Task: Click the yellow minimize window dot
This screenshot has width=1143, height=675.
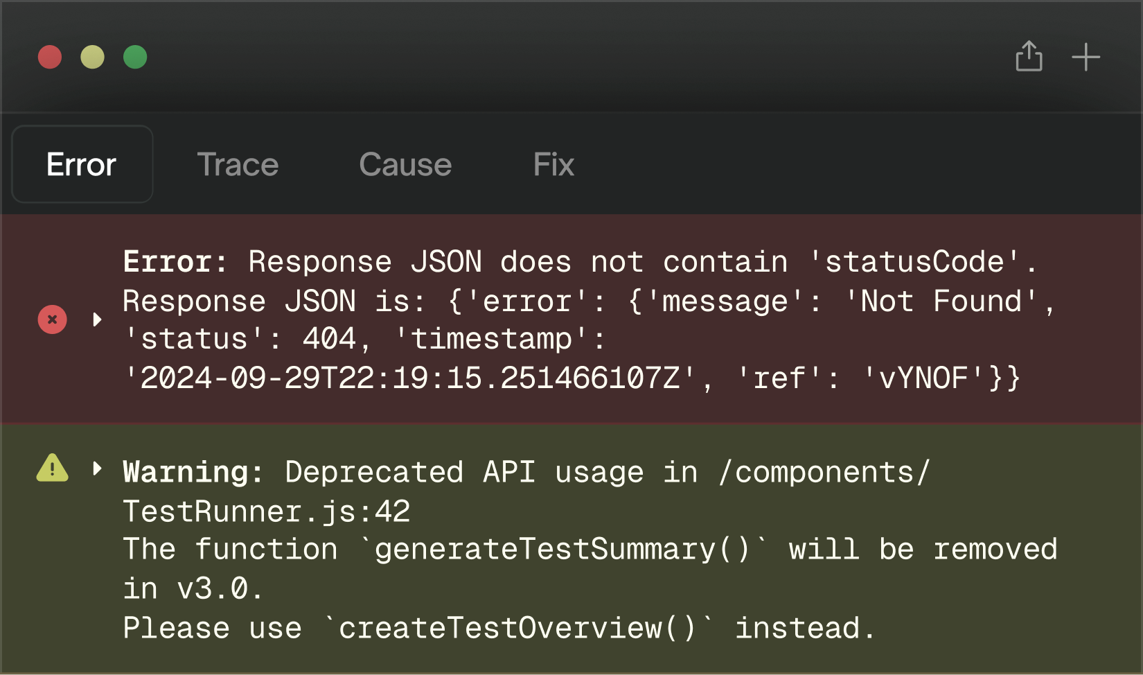Action: click(x=92, y=57)
